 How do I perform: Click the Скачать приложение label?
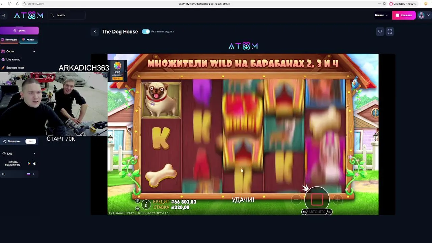tap(12, 163)
